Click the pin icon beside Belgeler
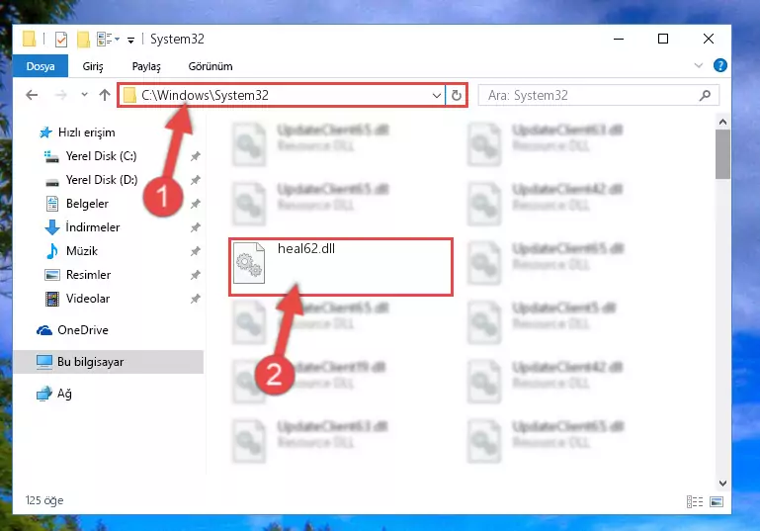760x531 pixels. [x=195, y=204]
